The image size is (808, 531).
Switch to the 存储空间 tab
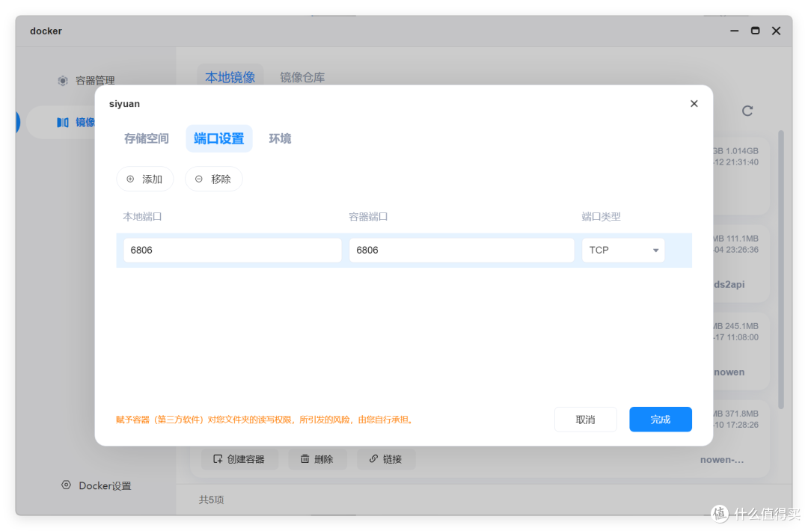coord(147,138)
